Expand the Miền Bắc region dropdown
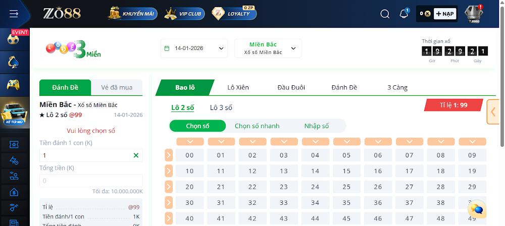Image resolution: width=505 pixels, height=226 pixels. [x=268, y=48]
